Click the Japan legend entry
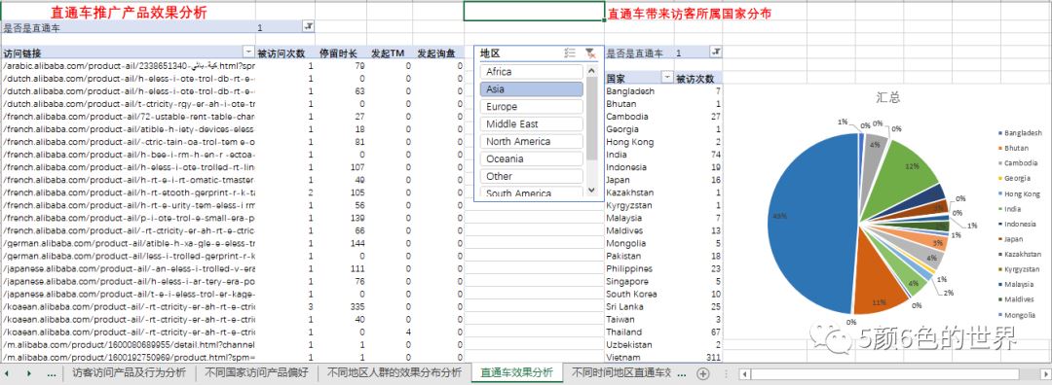 click(1012, 239)
